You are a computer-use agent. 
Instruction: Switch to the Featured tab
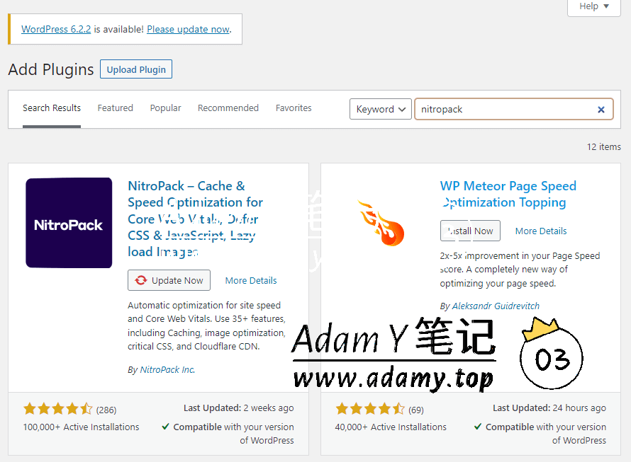115,108
